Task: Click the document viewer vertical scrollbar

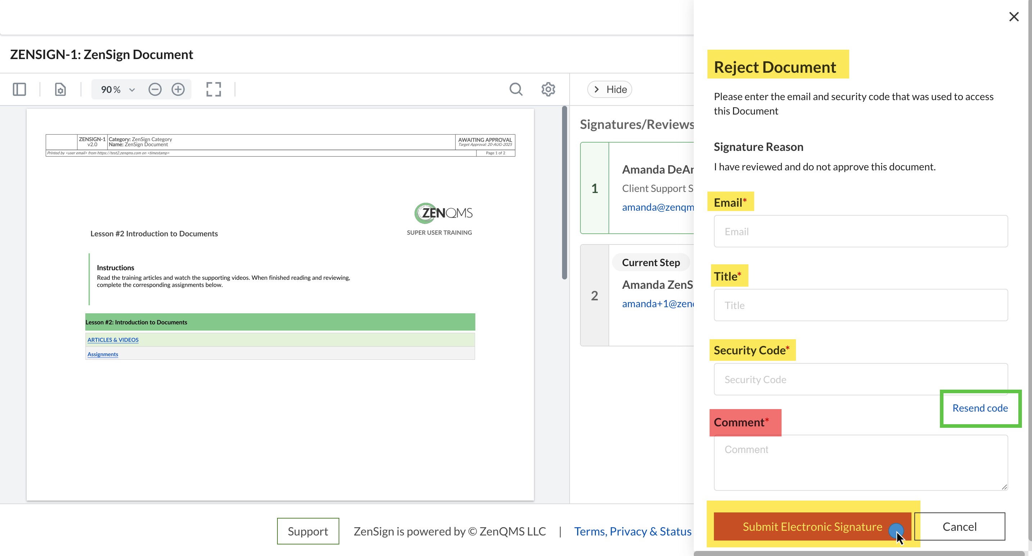Action: coord(565,193)
